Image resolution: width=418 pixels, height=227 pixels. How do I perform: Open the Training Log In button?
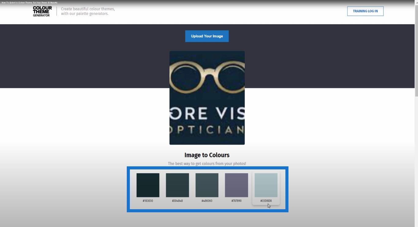click(x=365, y=11)
